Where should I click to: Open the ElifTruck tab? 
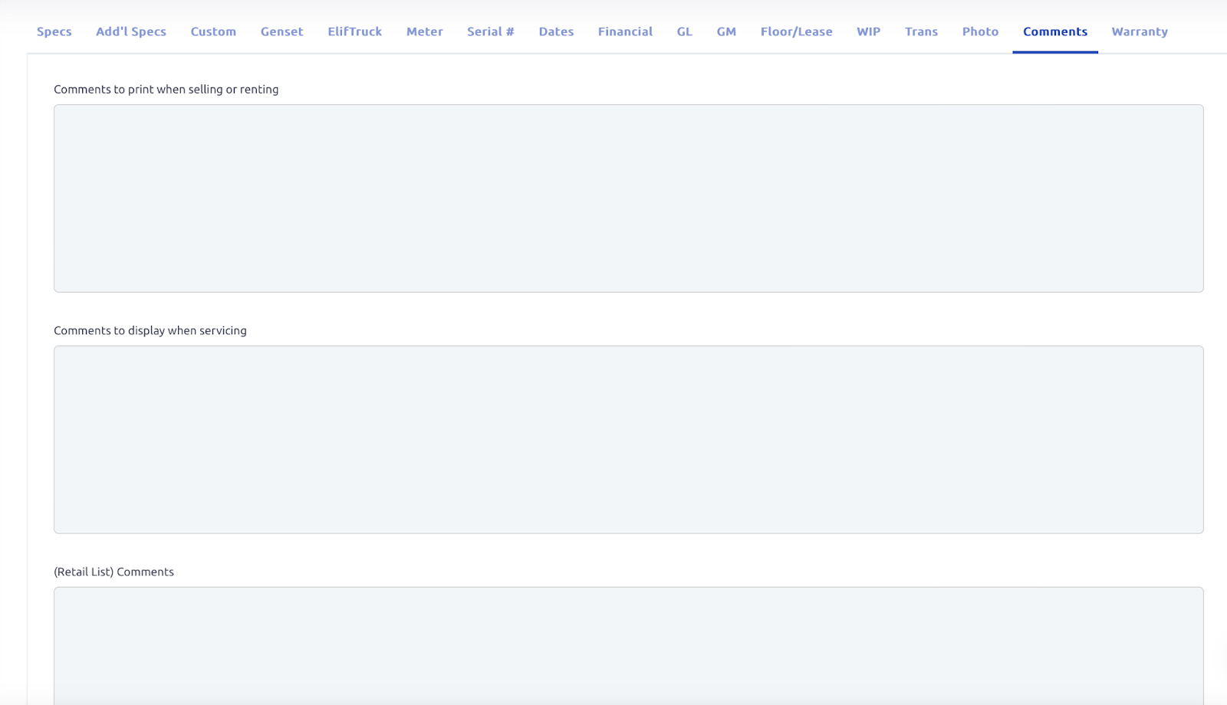pyautogui.click(x=355, y=31)
